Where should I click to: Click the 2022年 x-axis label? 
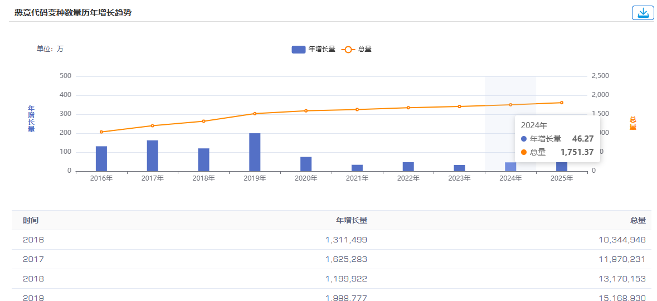click(x=408, y=178)
